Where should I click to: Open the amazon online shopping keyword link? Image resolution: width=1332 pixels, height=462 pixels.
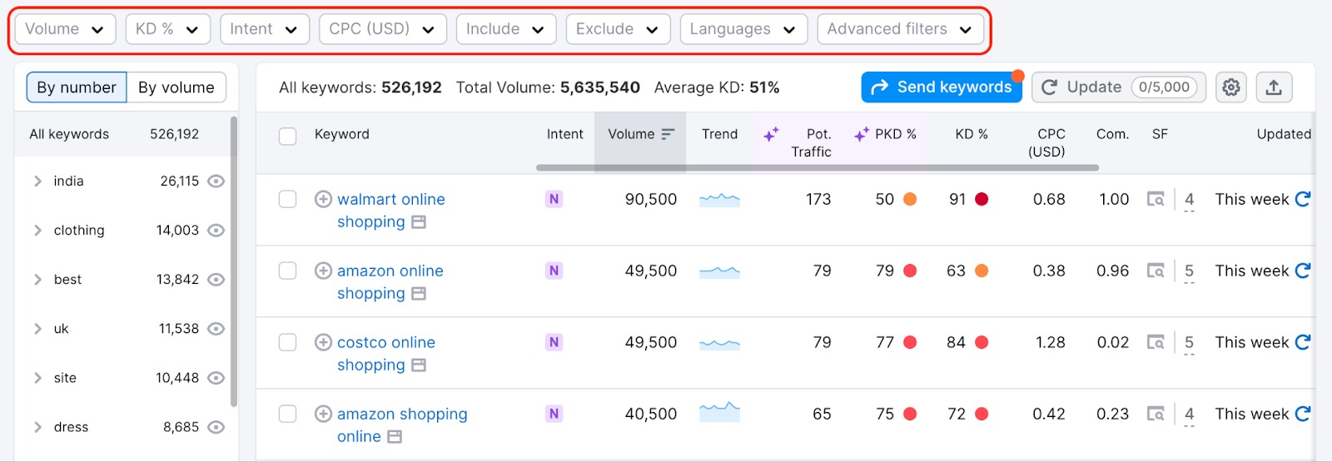pos(390,271)
